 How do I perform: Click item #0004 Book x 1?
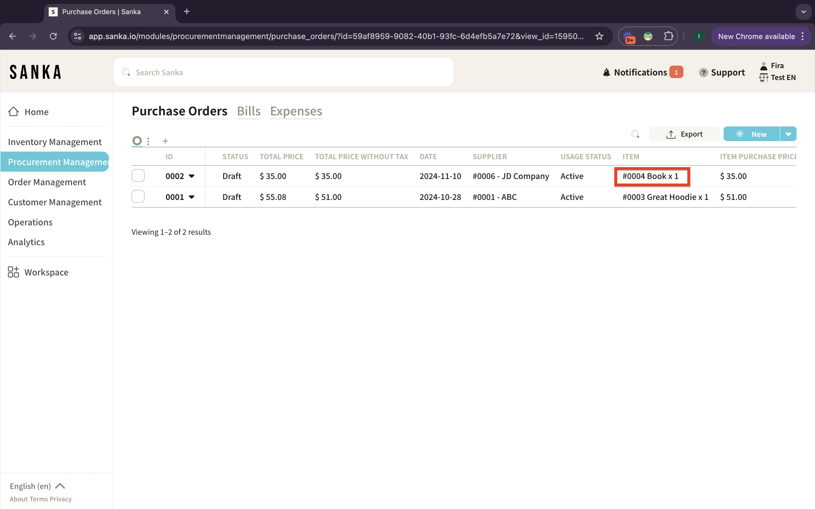[650, 176]
